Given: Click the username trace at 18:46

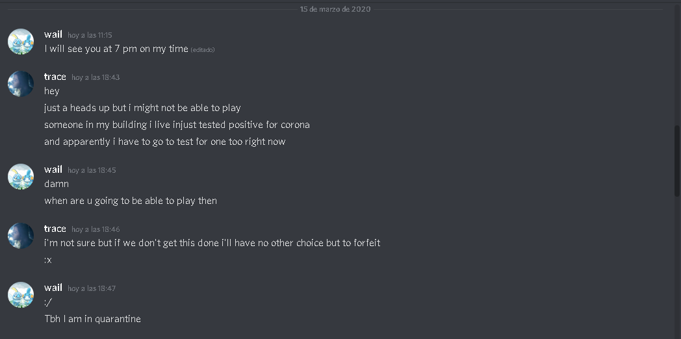Looking at the screenshot, I should tap(55, 229).
